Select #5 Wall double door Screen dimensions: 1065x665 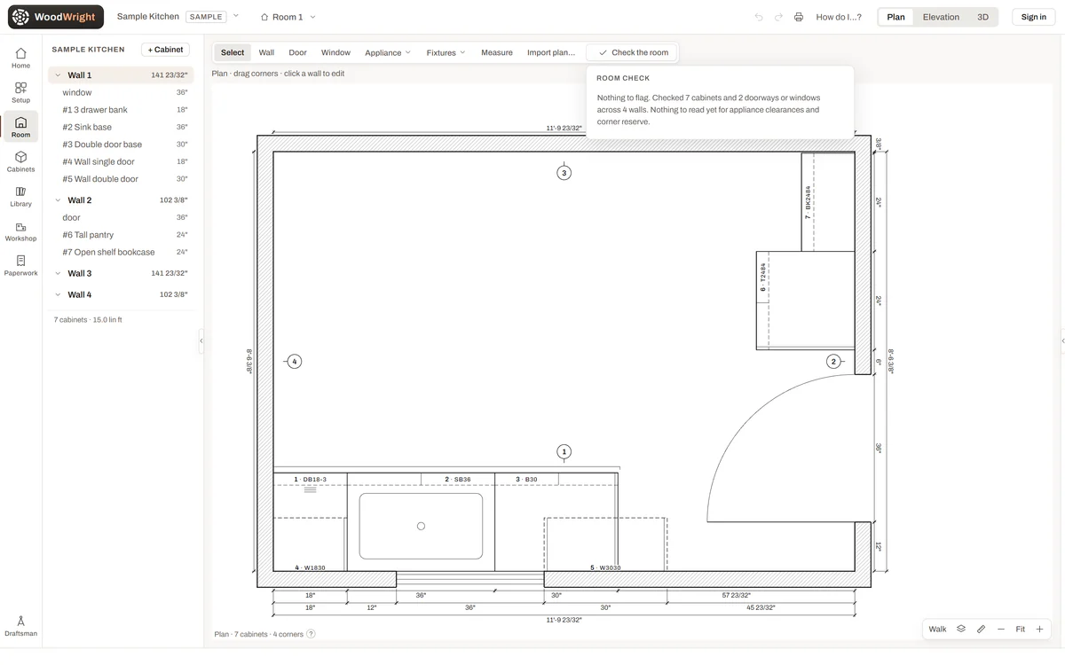click(121, 179)
